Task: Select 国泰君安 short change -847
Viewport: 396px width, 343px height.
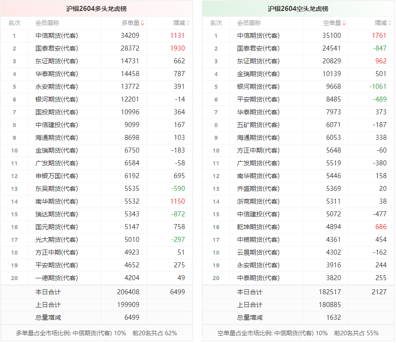Action: coord(380,48)
